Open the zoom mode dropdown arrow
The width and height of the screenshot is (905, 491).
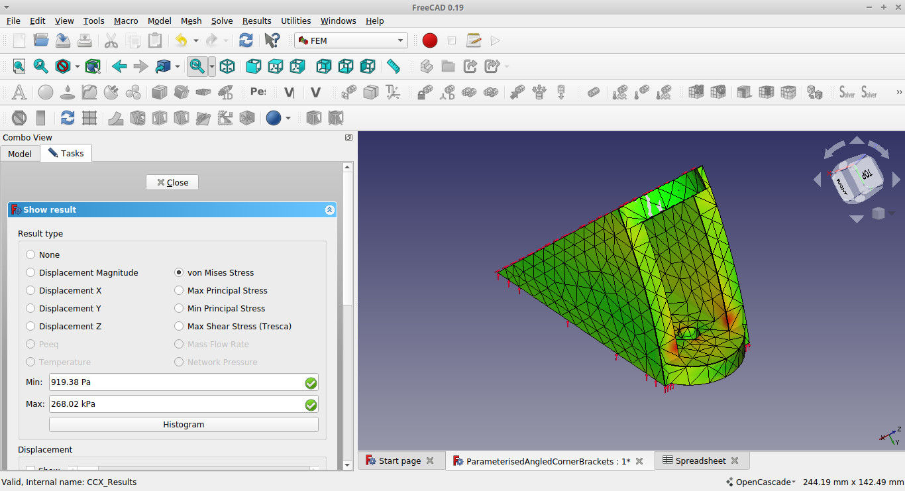212,66
